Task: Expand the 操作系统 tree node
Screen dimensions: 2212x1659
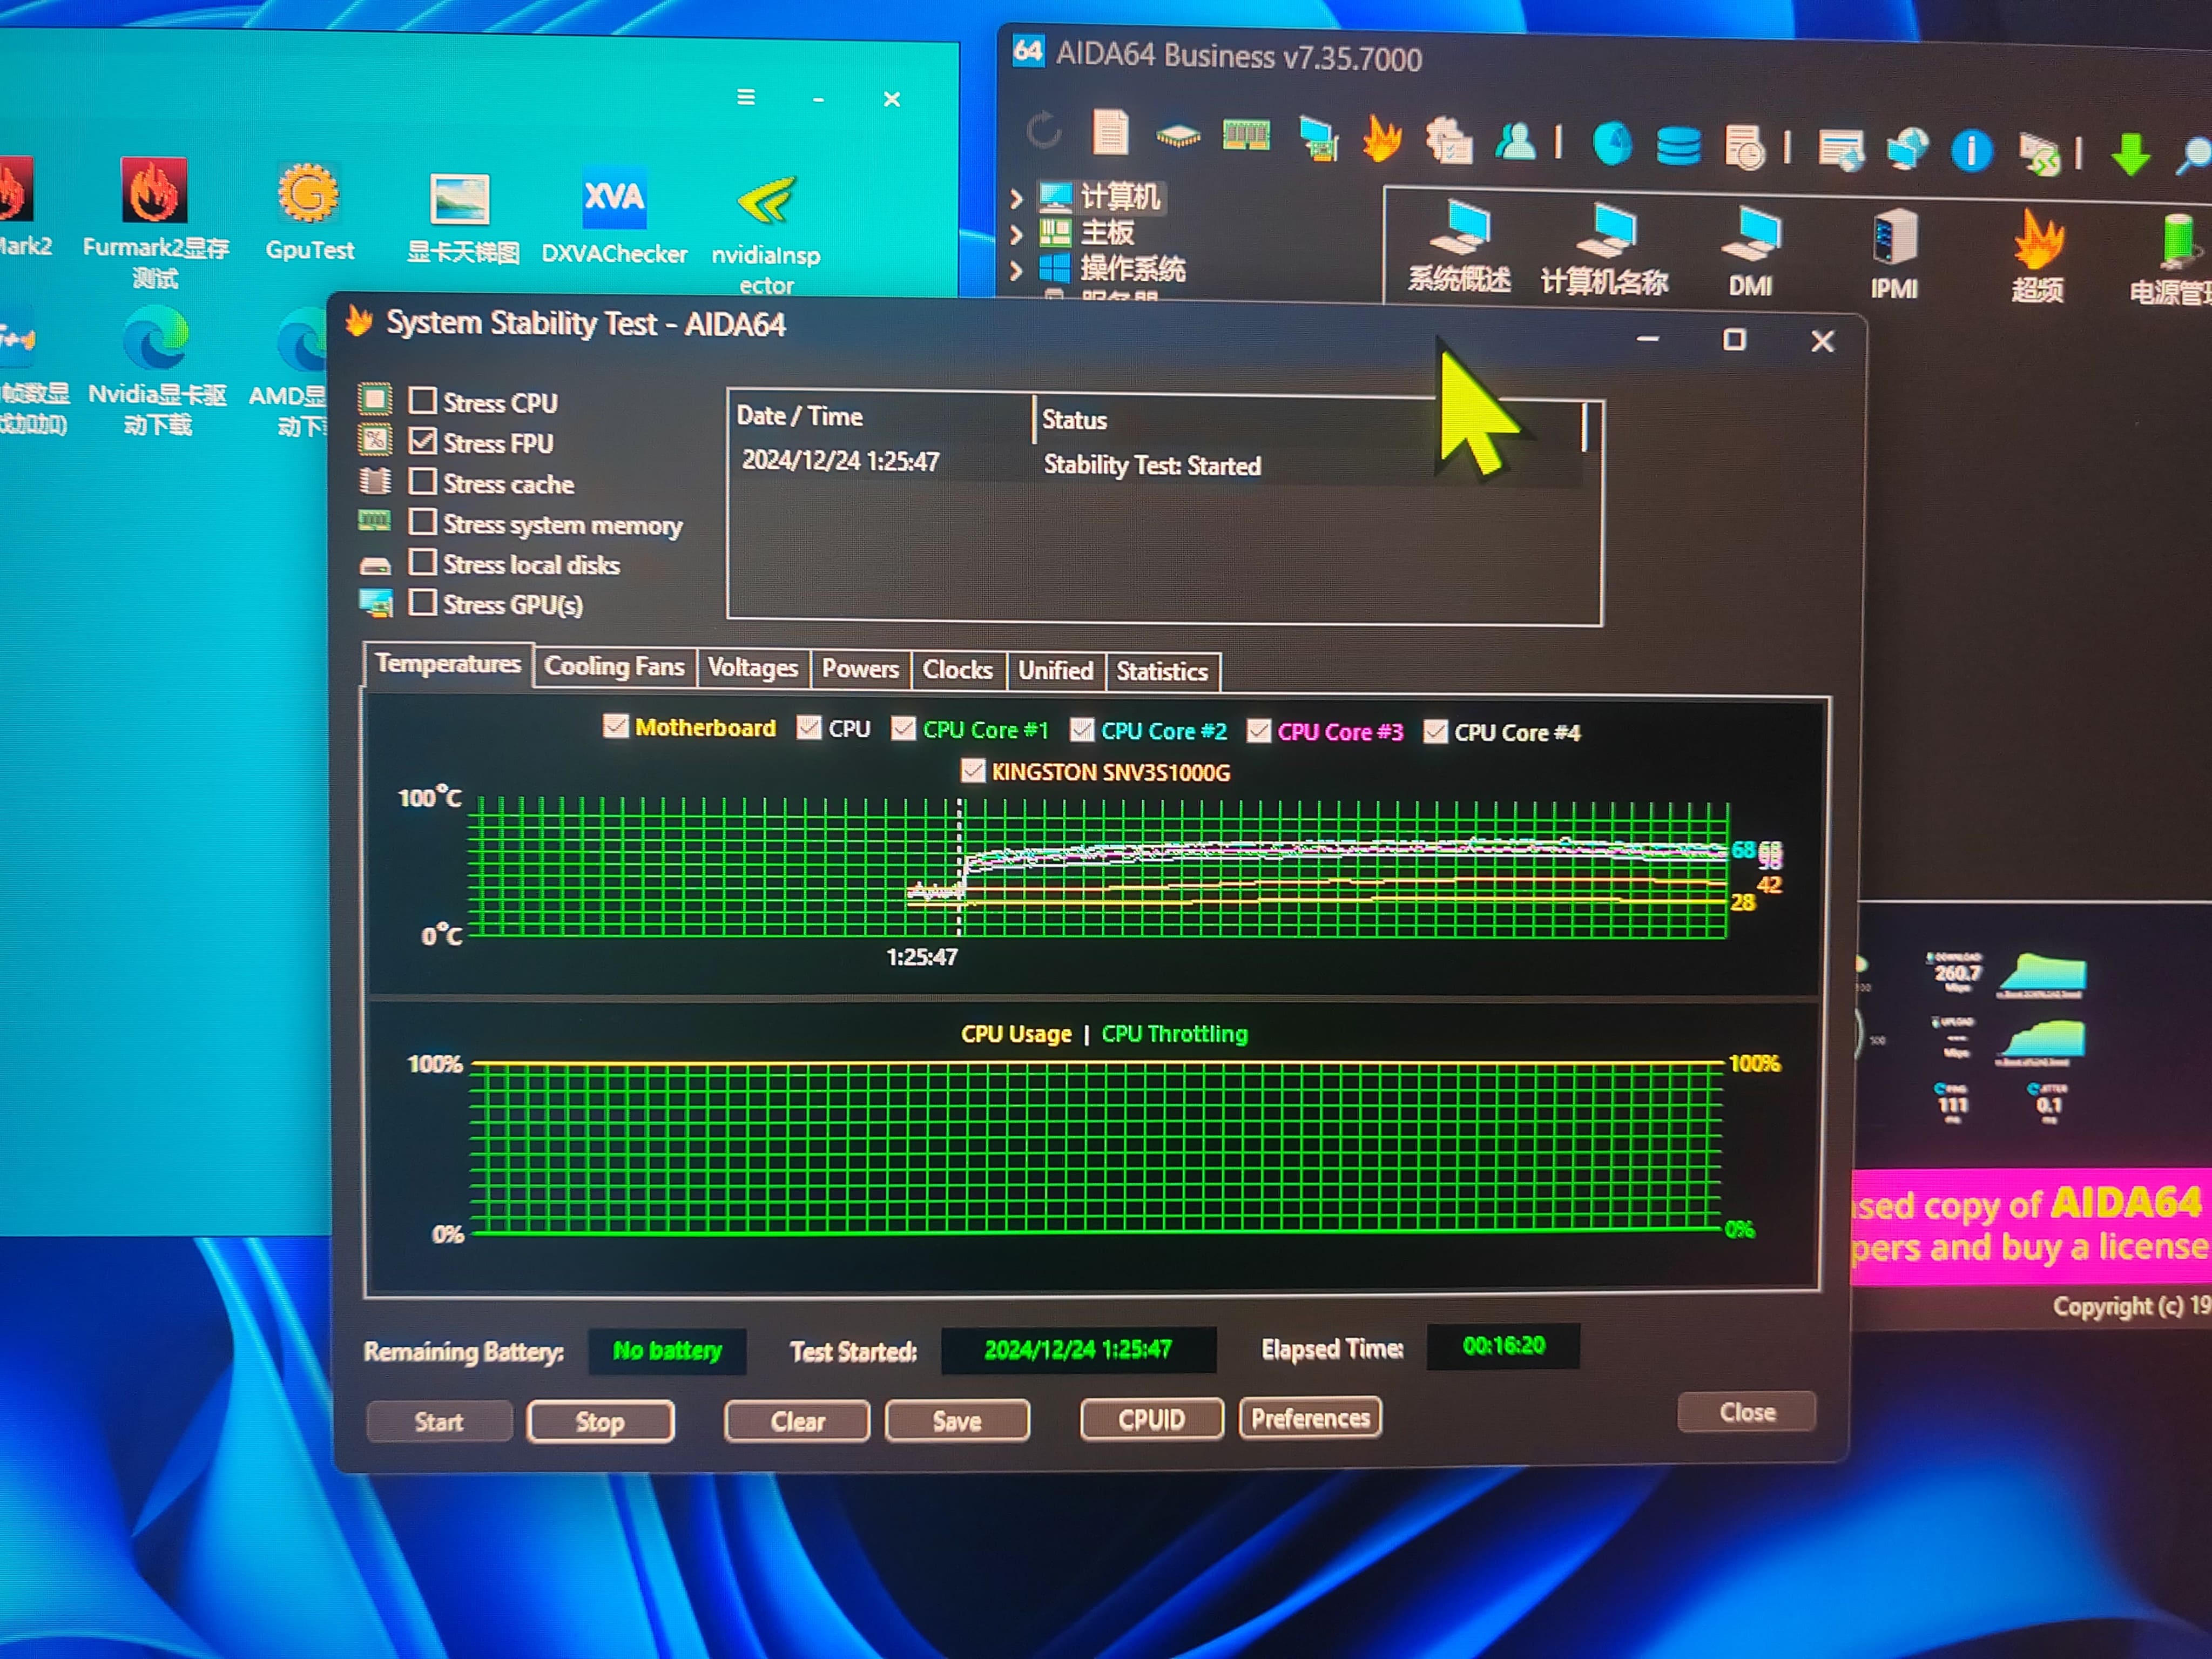Action: 1016,270
